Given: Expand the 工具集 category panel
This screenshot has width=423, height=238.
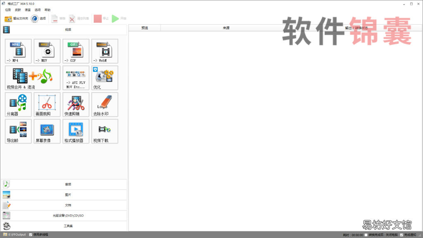Looking at the screenshot, I should pyautogui.click(x=64, y=226).
